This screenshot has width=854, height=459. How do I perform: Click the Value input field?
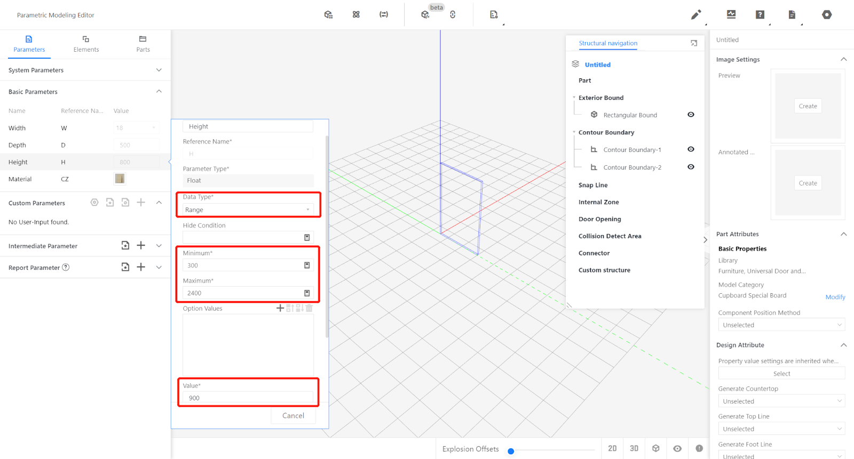click(248, 398)
